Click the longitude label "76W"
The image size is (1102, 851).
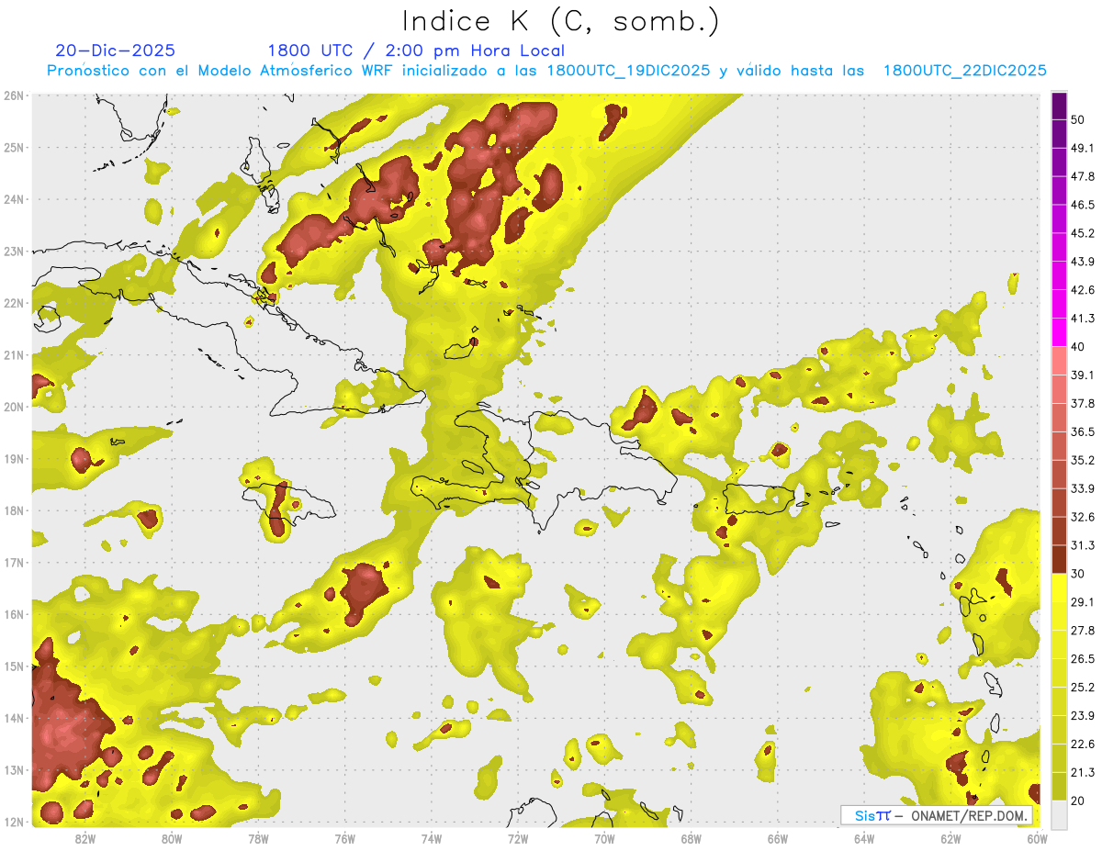[x=344, y=839]
